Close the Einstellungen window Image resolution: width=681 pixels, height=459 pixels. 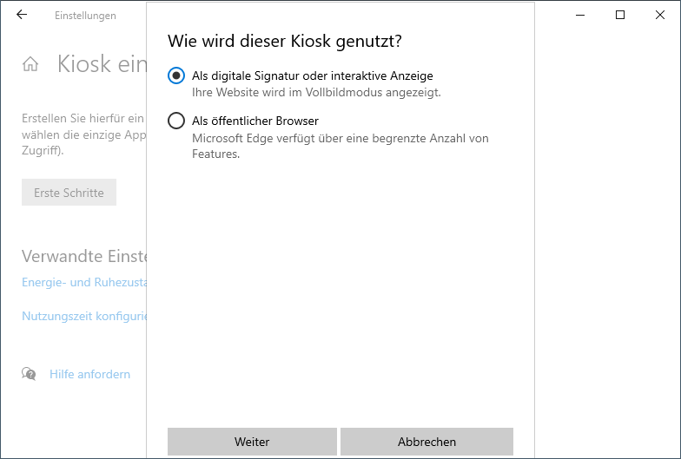pyautogui.click(x=660, y=15)
